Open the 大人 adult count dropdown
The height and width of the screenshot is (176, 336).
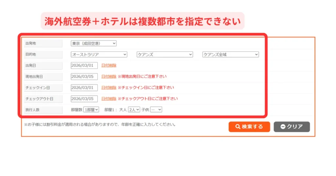pyautogui.click(x=134, y=110)
